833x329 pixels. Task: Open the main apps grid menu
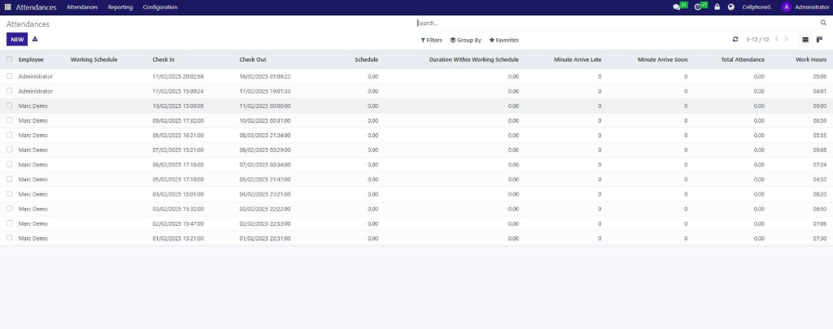pyautogui.click(x=8, y=7)
